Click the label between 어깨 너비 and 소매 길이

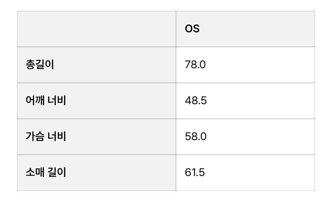point(46,137)
